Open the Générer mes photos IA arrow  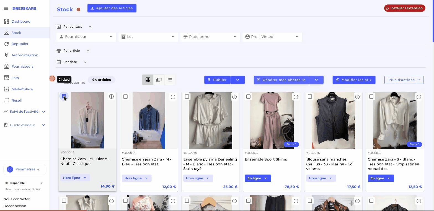316,80
